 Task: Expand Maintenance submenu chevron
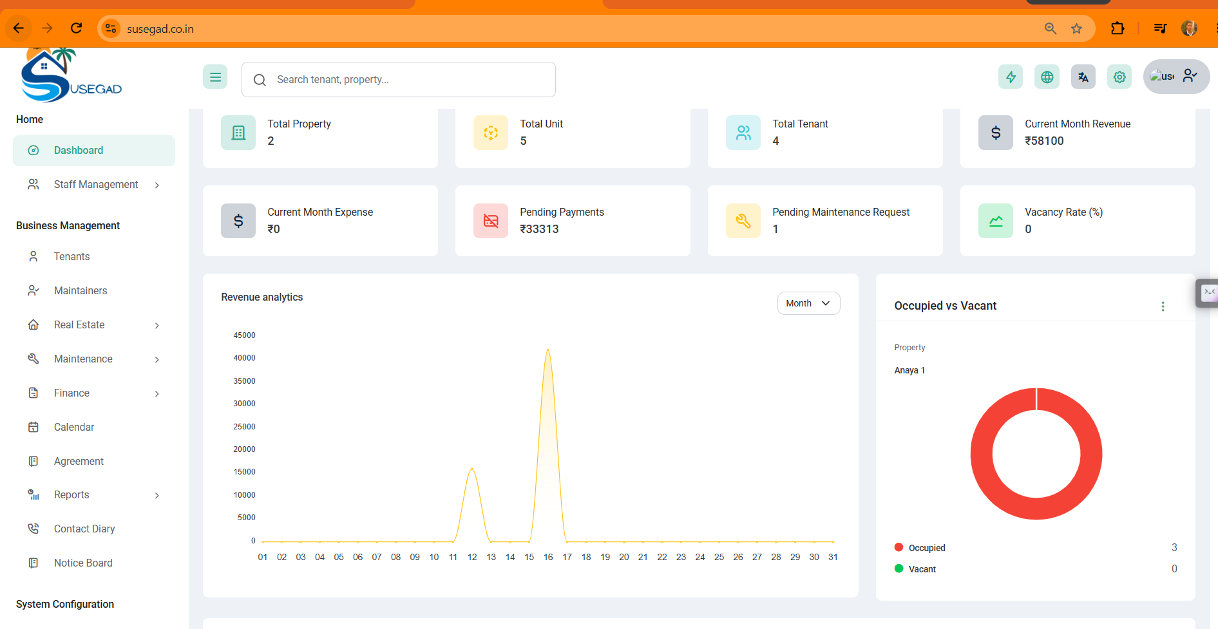pyautogui.click(x=157, y=359)
